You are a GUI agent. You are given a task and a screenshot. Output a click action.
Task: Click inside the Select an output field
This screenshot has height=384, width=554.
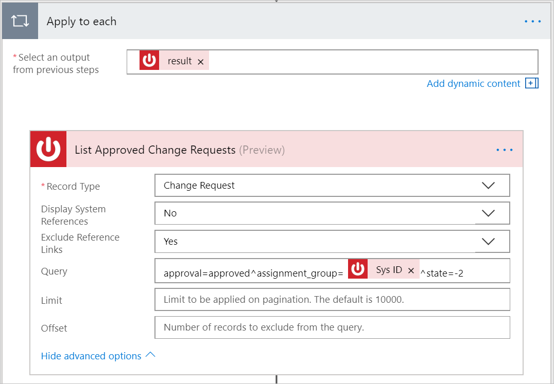(371, 62)
